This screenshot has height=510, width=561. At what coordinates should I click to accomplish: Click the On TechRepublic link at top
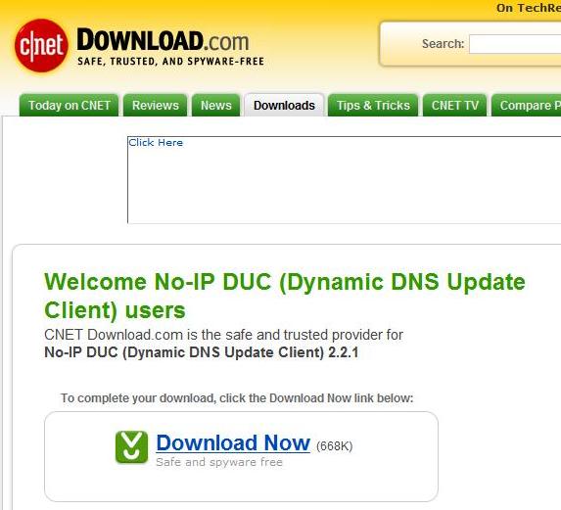click(x=529, y=8)
